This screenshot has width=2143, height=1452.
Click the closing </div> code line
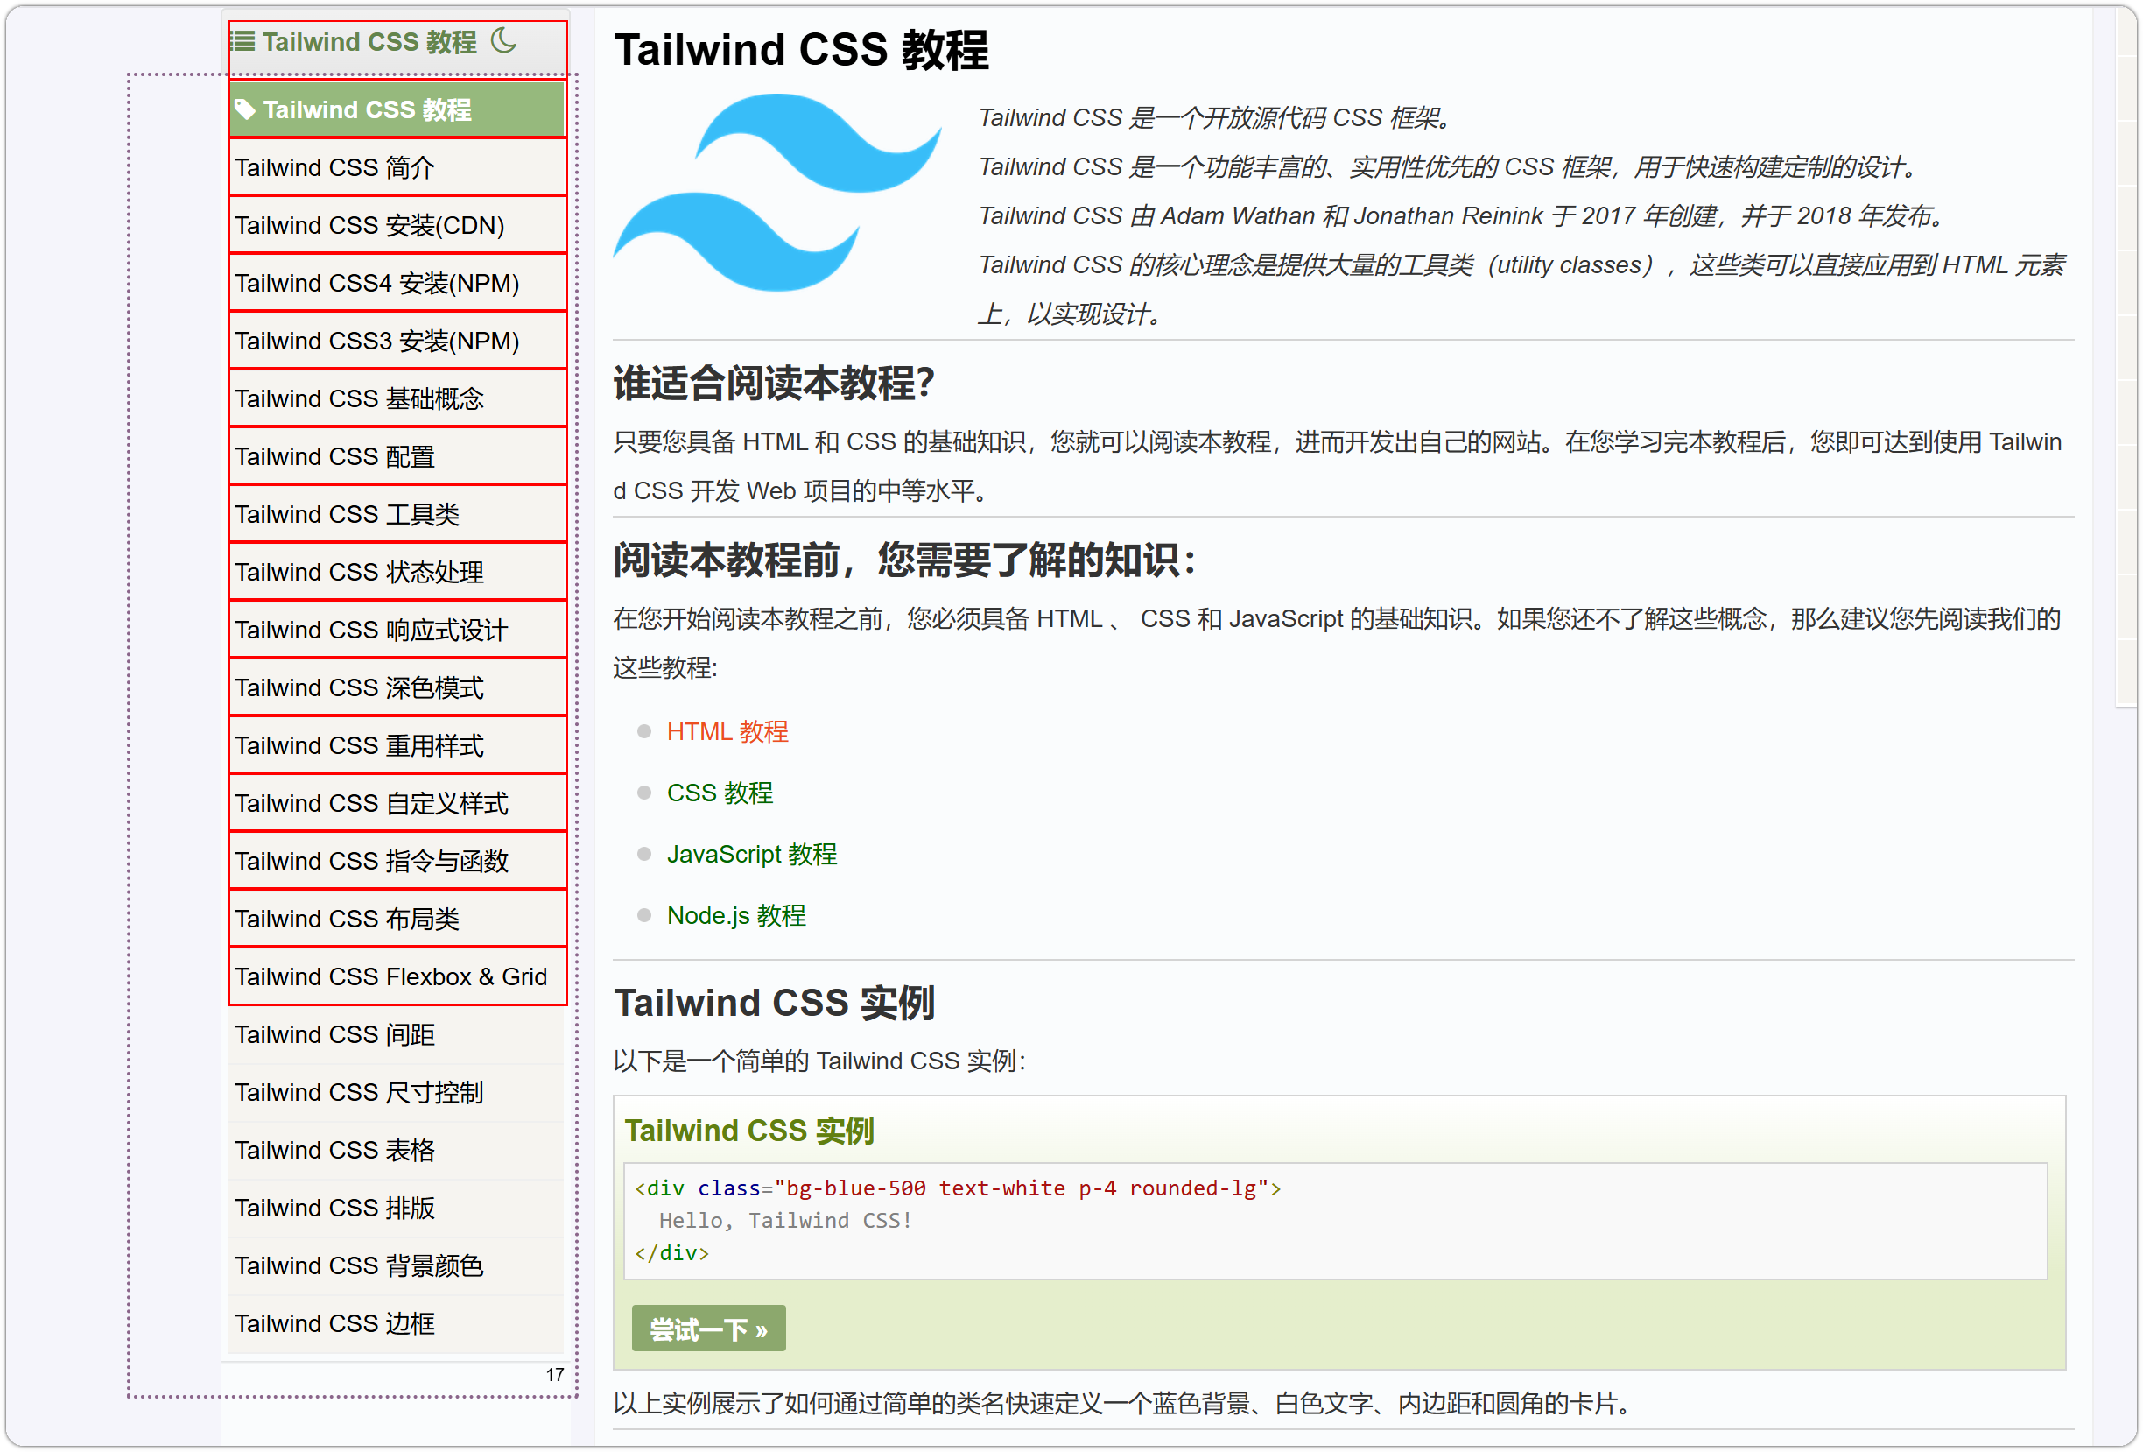coord(672,1254)
